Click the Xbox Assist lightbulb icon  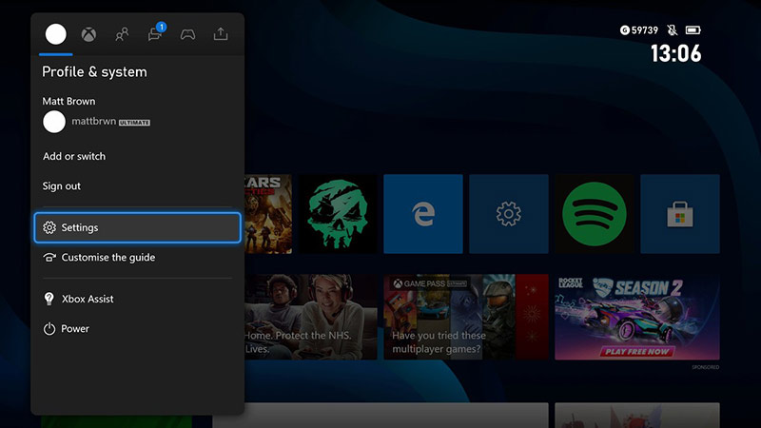tap(49, 299)
